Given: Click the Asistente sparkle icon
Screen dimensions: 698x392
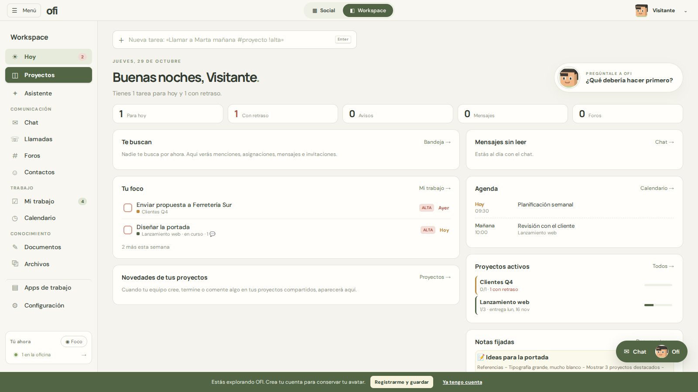Looking at the screenshot, I should pyautogui.click(x=15, y=93).
